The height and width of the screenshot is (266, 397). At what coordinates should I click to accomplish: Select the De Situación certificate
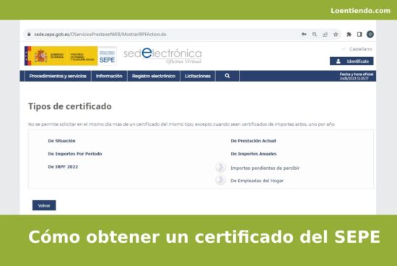tap(61, 141)
